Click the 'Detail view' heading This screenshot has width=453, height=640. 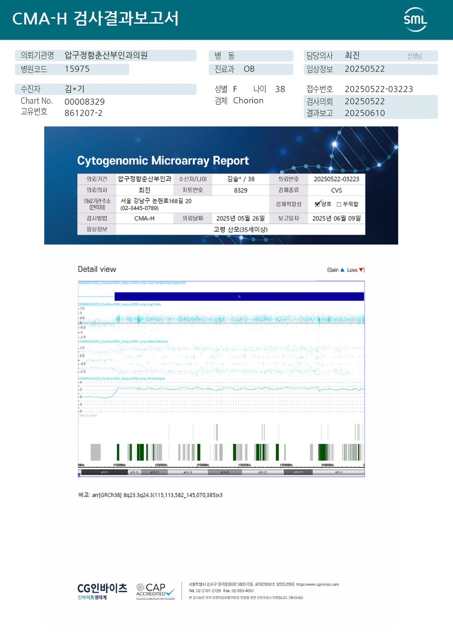point(97,269)
